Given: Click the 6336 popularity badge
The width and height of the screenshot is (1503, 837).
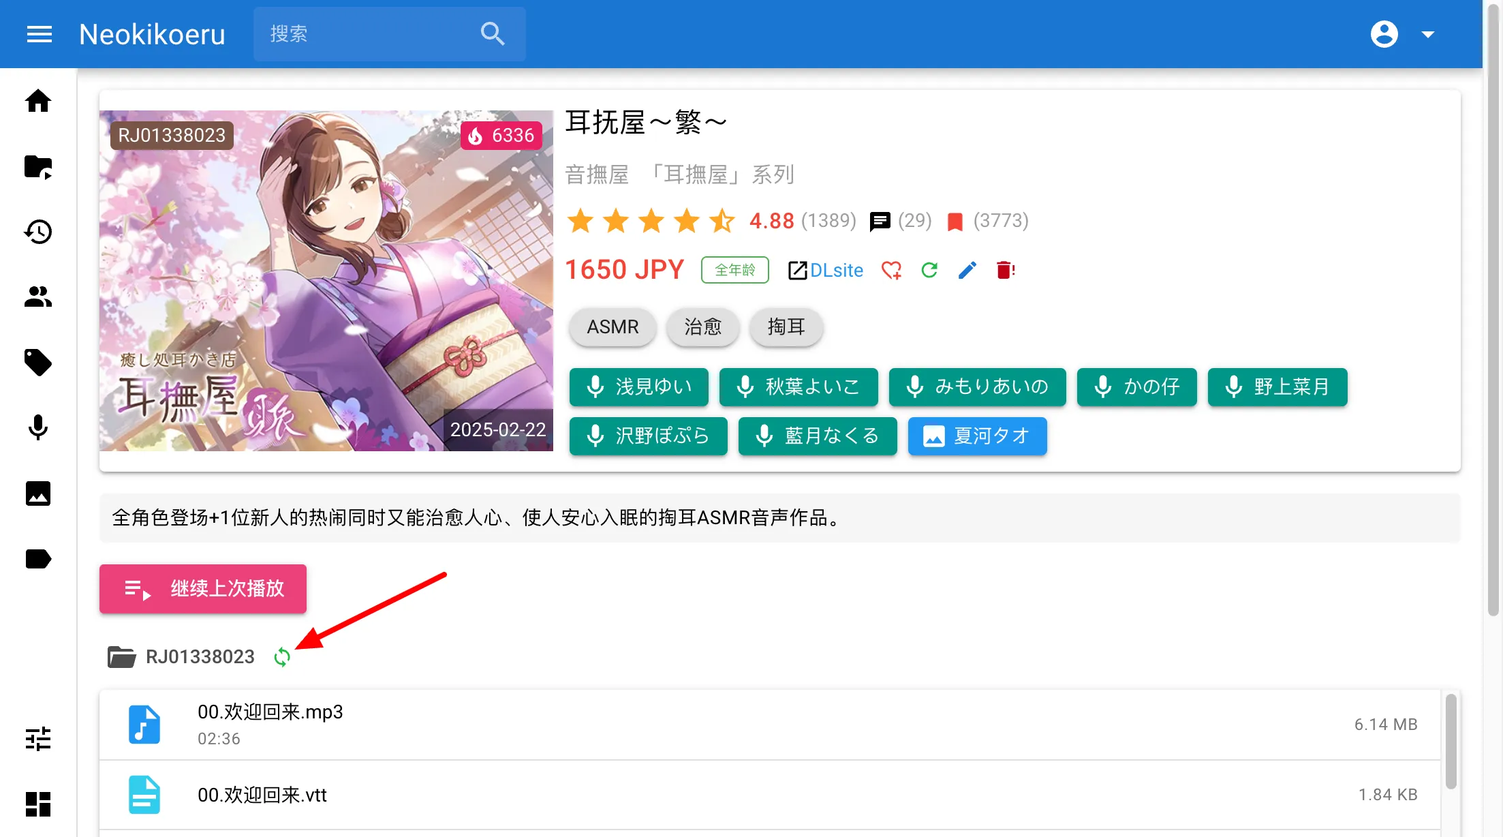Looking at the screenshot, I should pos(502,136).
